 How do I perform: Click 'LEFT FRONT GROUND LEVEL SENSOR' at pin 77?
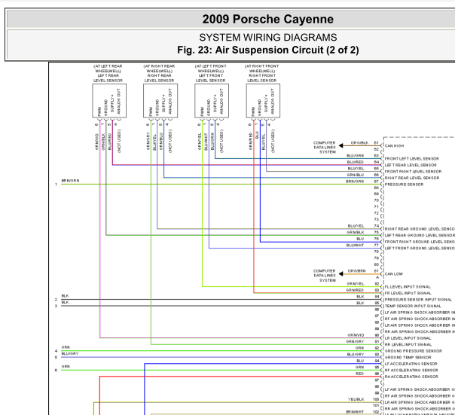click(420, 248)
